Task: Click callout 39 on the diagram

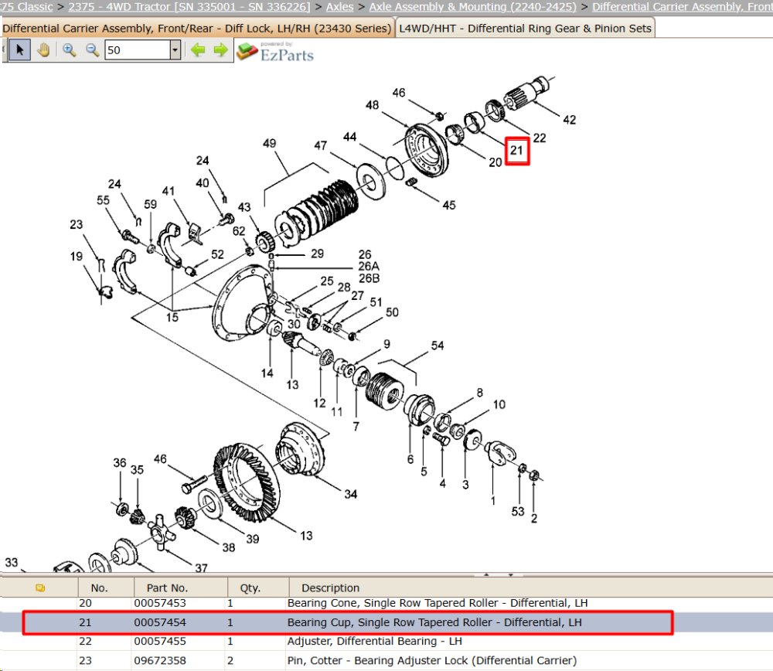Action: tap(253, 539)
